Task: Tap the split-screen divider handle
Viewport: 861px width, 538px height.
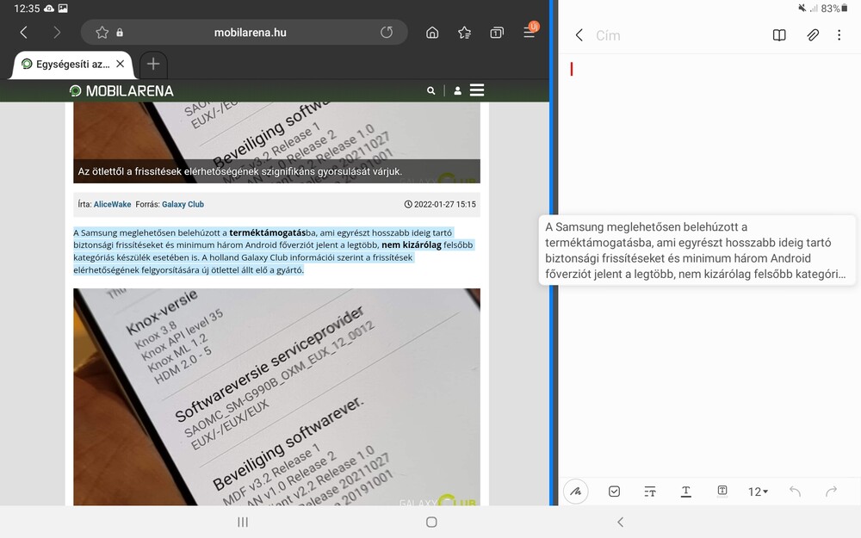Action: (x=554, y=252)
